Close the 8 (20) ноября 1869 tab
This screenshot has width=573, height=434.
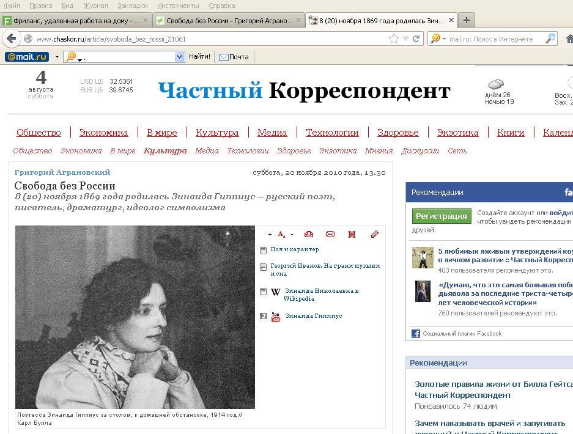click(x=451, y=20)
